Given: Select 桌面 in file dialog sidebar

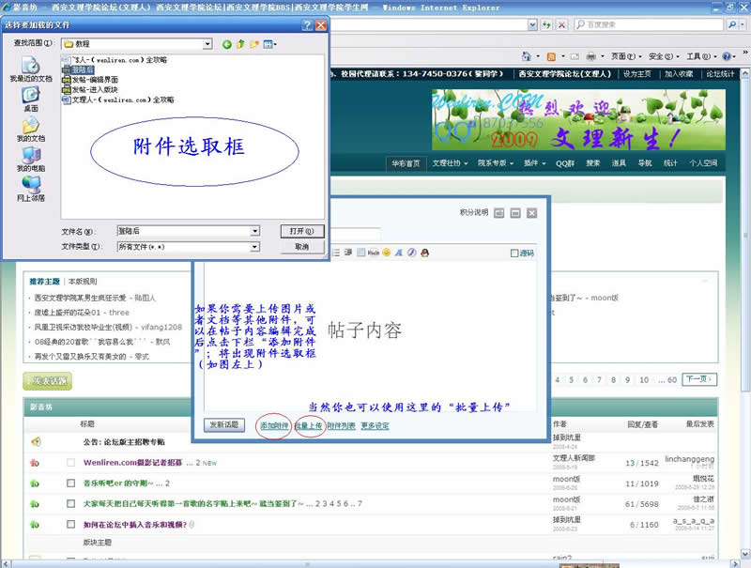Looking at the screenshot, I should click(x=31, y=100).
